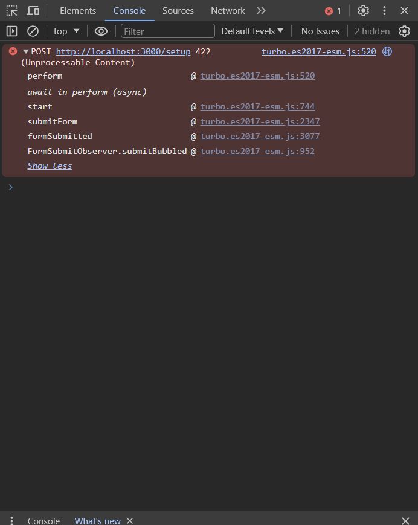The width and height of the screenshot is (418, 525).
Task: Open the Elements tab
Action: [x=78, y=11]
